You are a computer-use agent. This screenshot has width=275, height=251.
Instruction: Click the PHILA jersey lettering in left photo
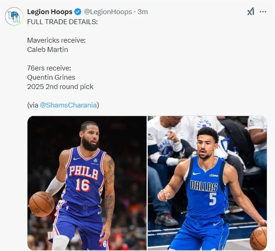tap(84, 172)
